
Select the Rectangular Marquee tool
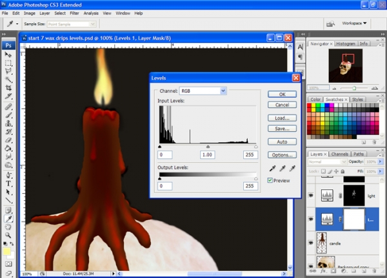(x=8, y=63)
